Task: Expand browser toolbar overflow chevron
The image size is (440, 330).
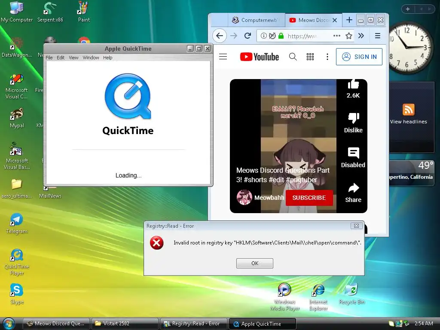Action: pyautogui.click(x=361, y=36)
